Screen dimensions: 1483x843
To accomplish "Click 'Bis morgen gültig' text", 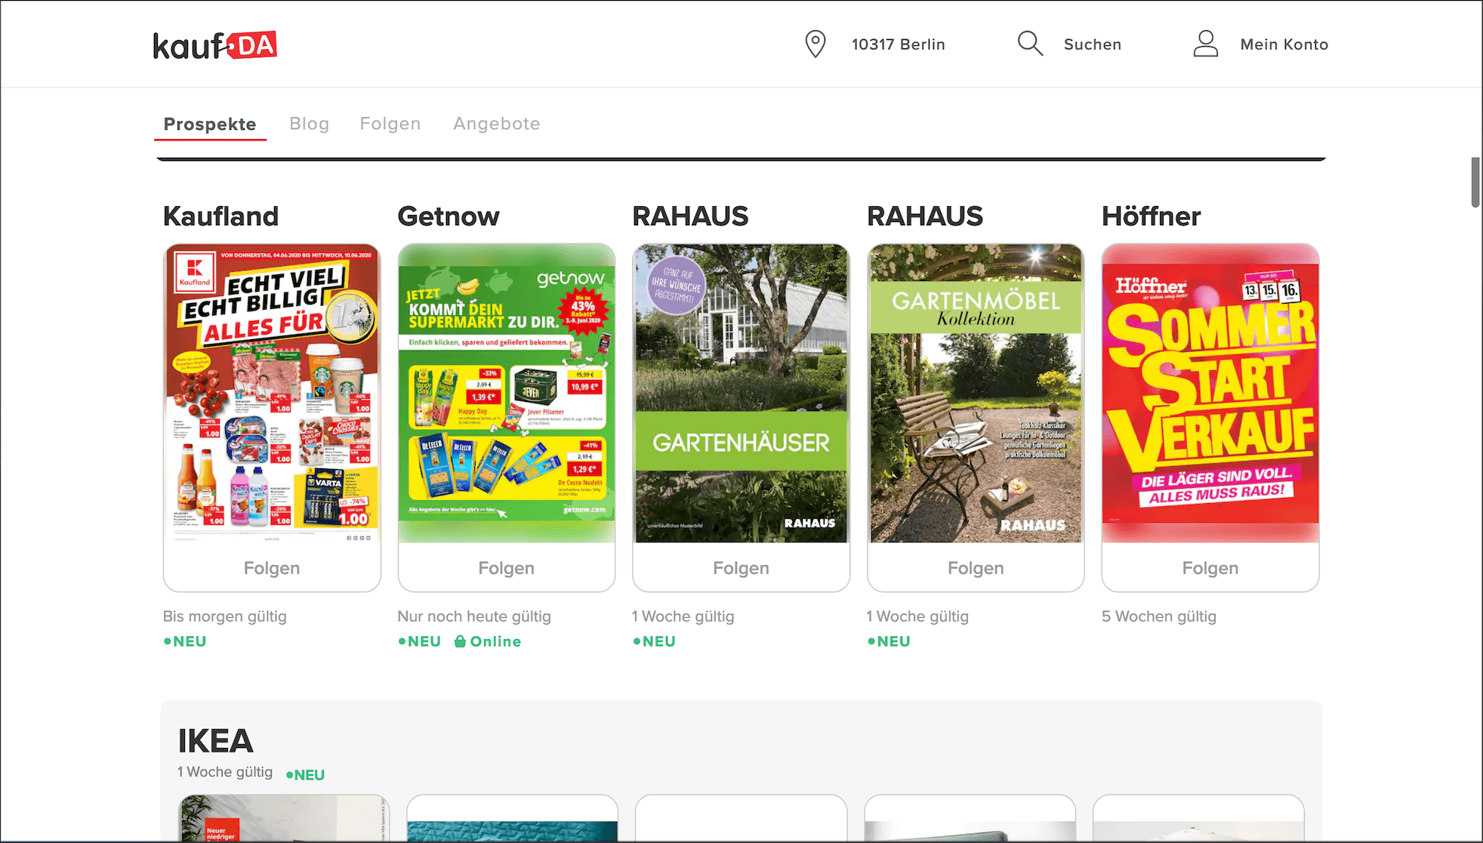I will [x=225, y=616].
